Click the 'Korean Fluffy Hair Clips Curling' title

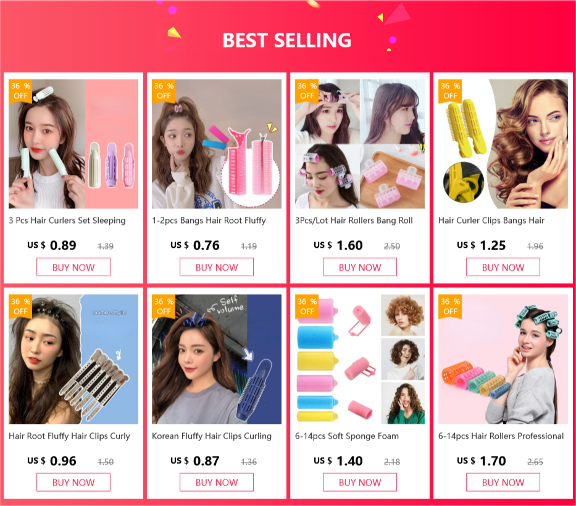[212, 436]
